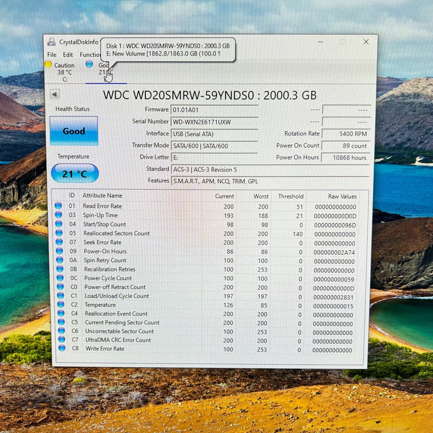Click the Threshold column header

(291, 196)
